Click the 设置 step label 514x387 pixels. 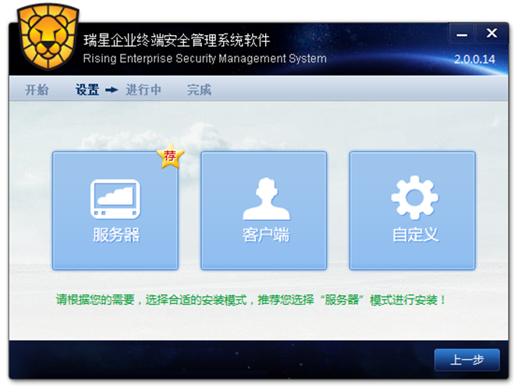(87, 90)
